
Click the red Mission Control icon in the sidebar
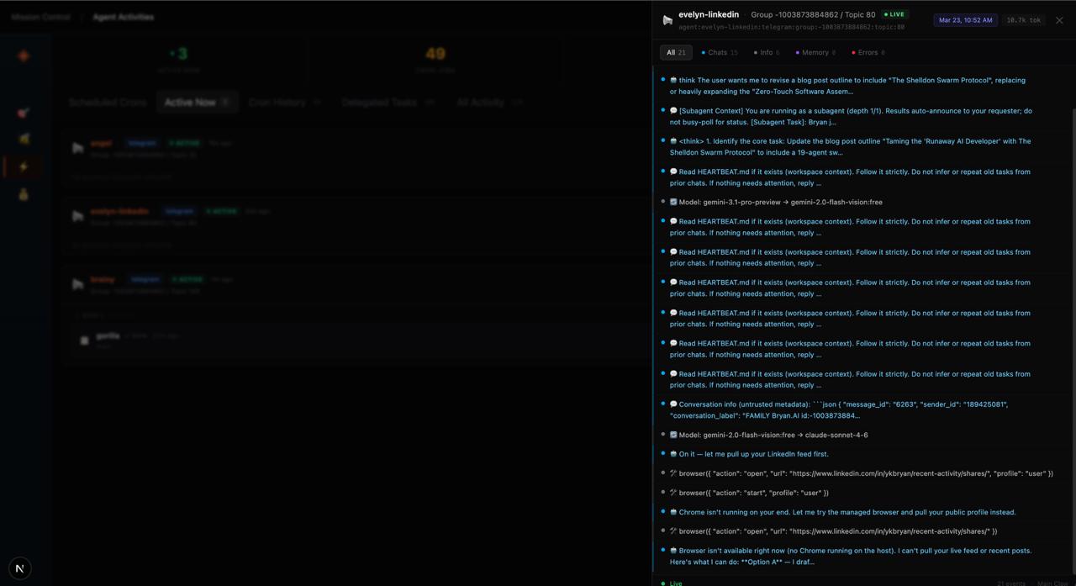point(24,55)
